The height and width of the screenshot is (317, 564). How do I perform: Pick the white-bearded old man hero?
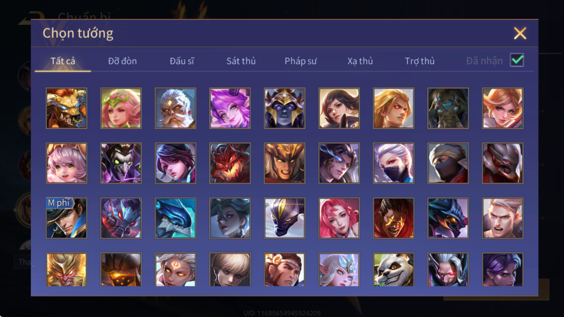pyautogui.click(x=175, y=108)
